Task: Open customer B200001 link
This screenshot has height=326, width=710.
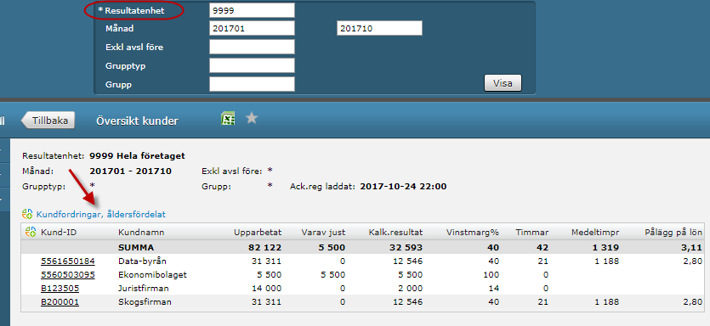Action: point(60,301)
